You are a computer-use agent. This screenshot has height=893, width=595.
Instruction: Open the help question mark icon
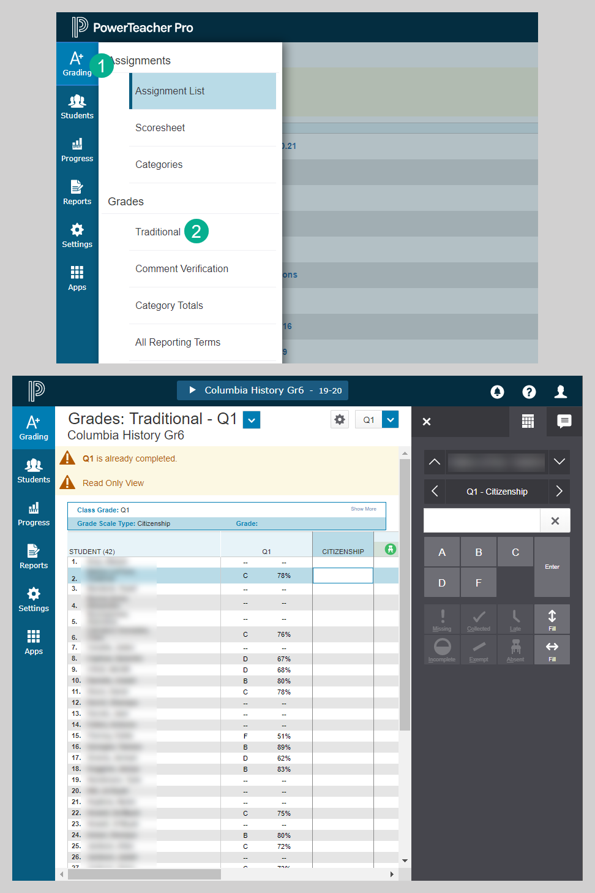click(529, 392)
